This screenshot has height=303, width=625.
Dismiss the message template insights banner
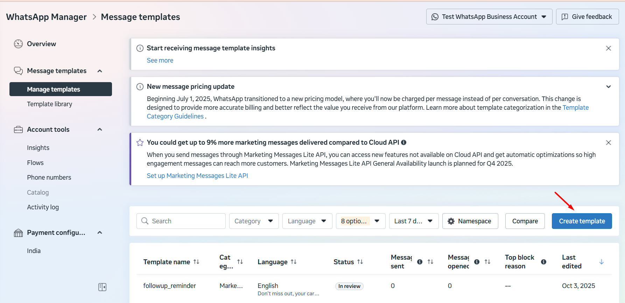[608, 48]
